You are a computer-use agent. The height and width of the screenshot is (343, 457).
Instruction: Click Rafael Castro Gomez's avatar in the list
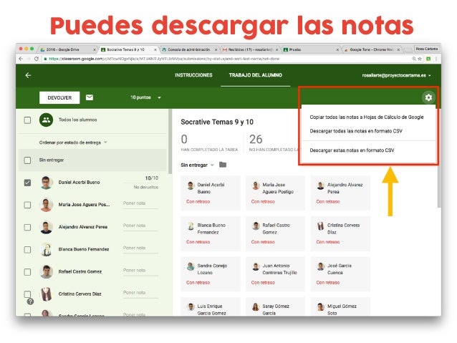pyautogui.click(x=46, y=272)
